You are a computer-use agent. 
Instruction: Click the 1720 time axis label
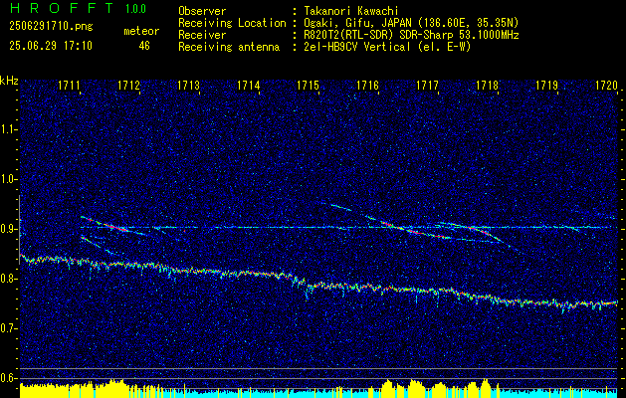point(606,85)
